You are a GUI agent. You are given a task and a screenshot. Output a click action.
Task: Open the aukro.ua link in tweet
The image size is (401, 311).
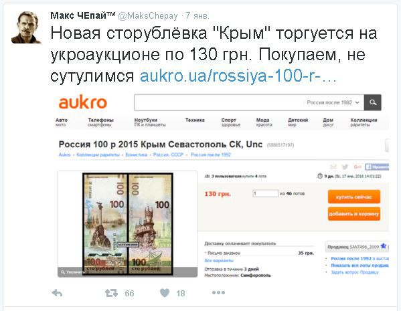(238, 76)
